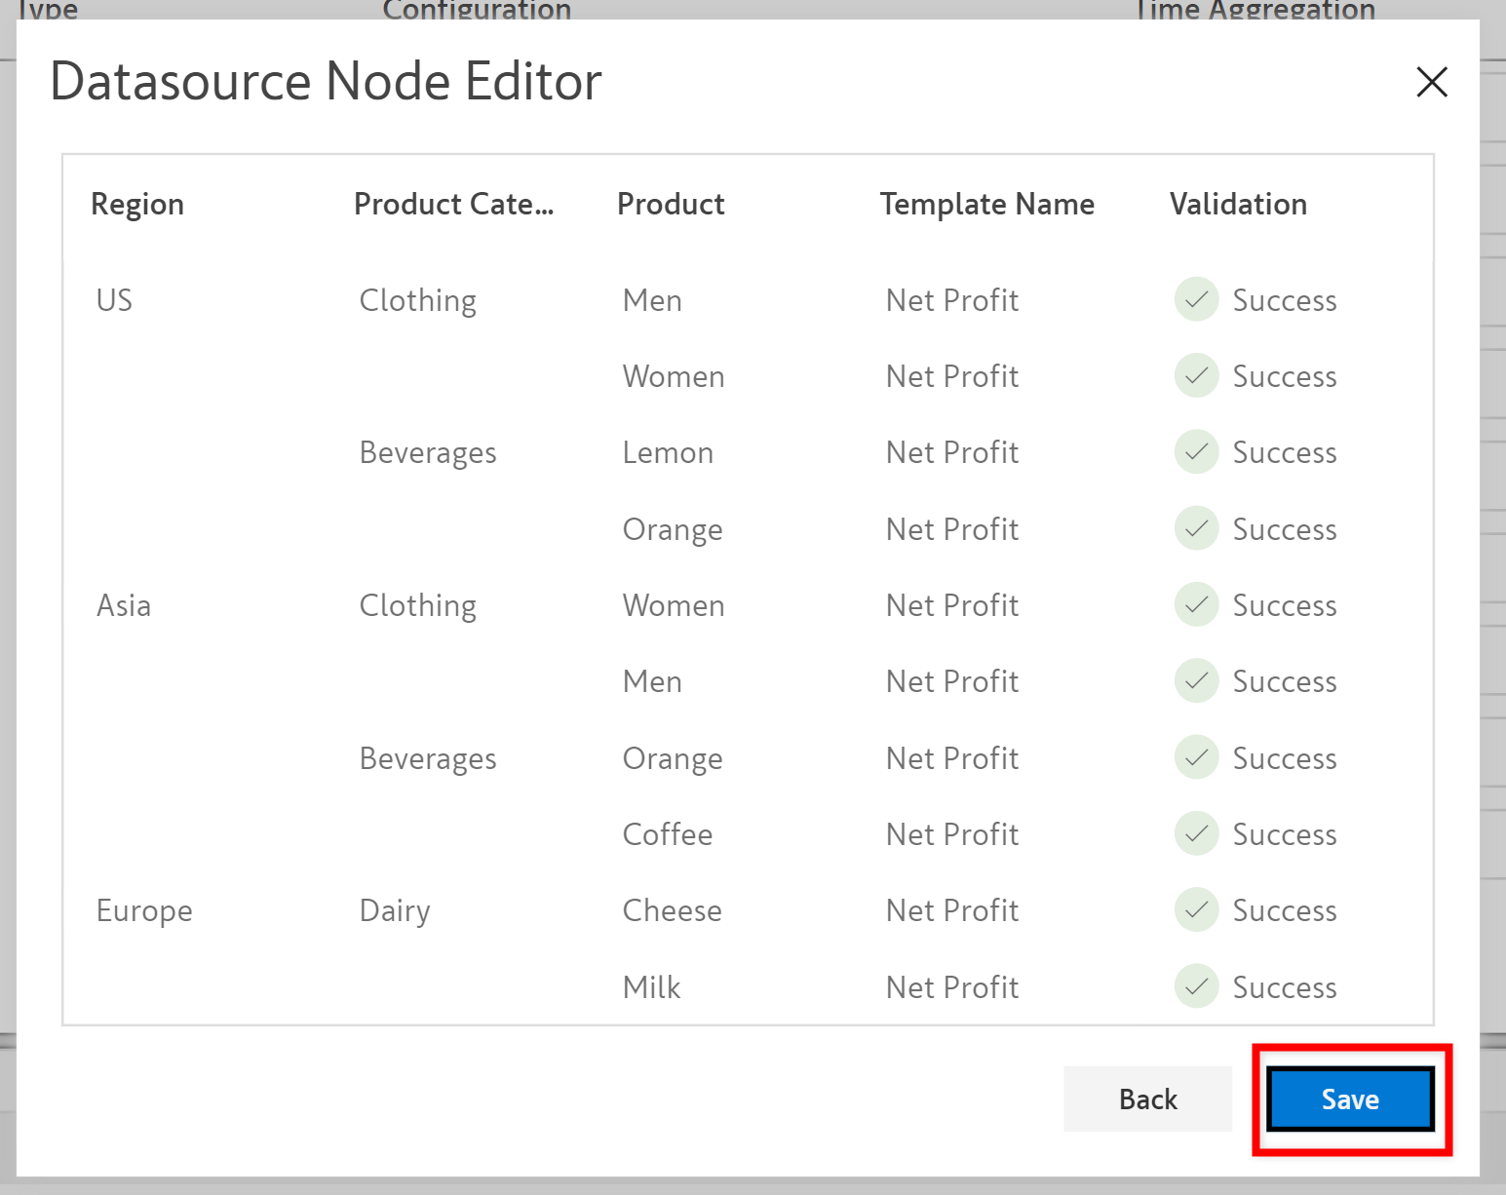Select the Dairy product category cell
The width and height of the screenshot is (1506, 1195).
pyautogui.click(x=395, y=910)
